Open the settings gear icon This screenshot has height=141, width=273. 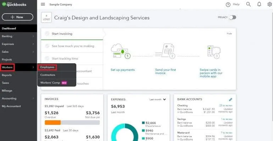click(x=269, y=4)
